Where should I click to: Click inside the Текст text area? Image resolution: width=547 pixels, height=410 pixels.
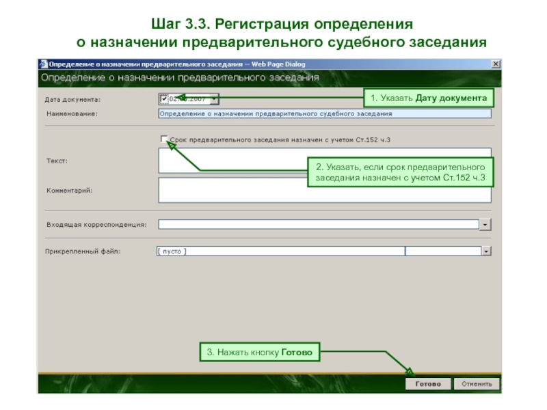[324, 161]
